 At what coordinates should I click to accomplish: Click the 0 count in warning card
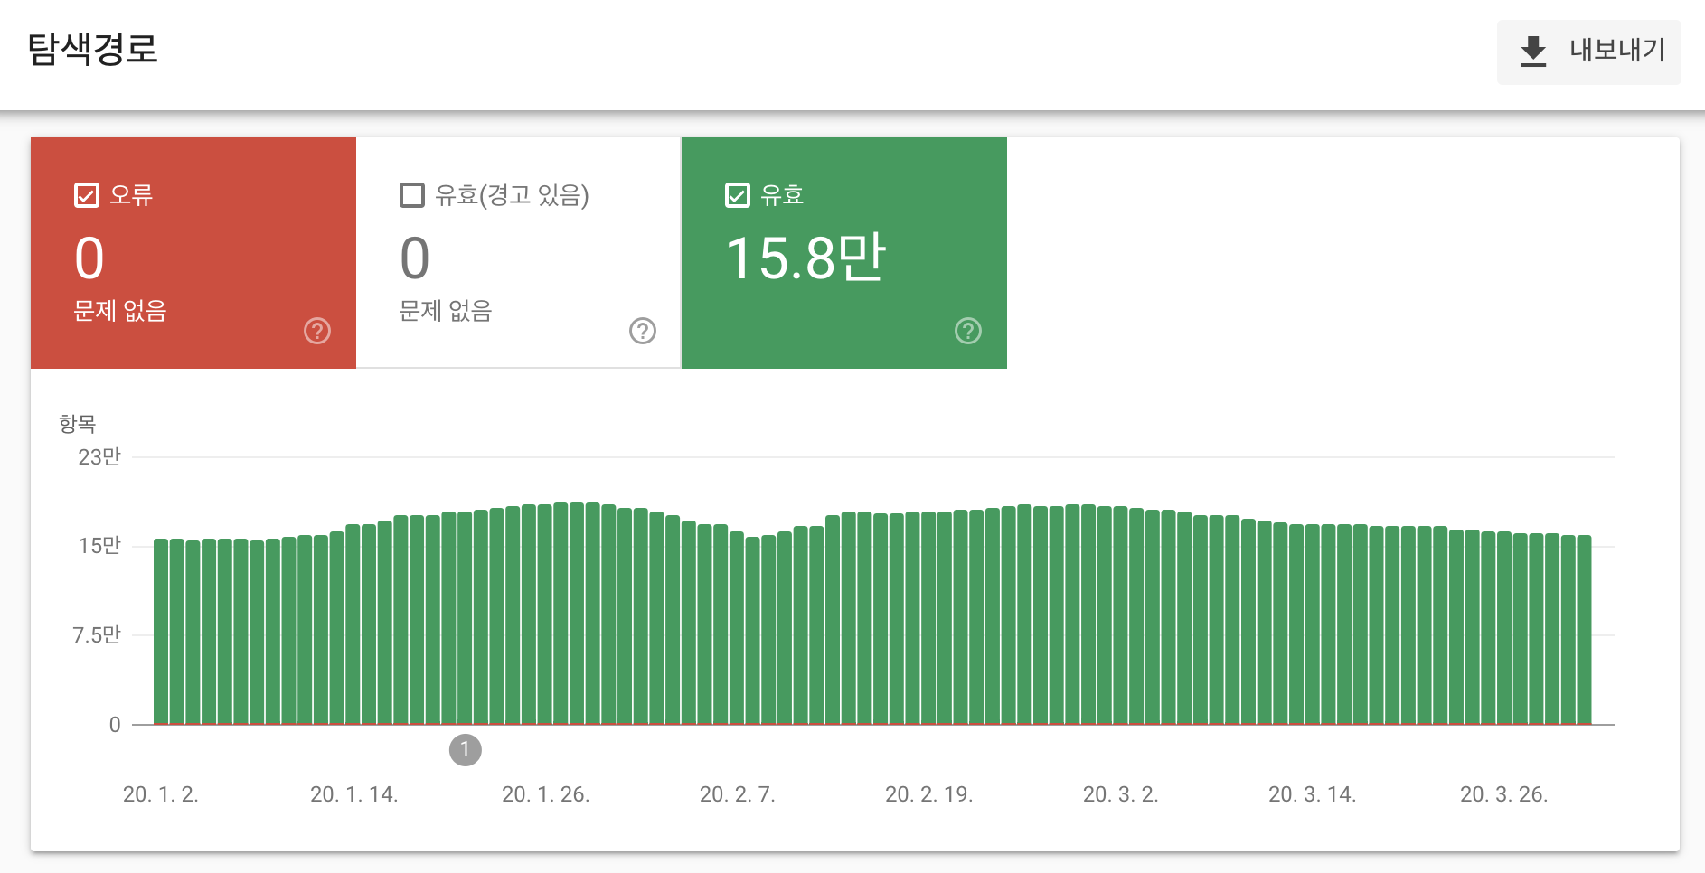point(415,258)
